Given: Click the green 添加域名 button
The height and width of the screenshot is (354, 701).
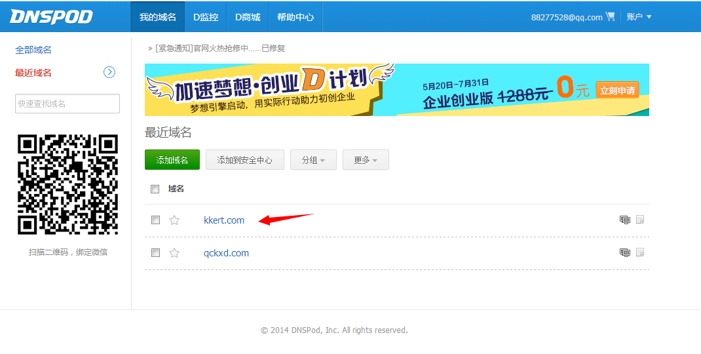Looking at the screenshot, I should click(172, 160).
